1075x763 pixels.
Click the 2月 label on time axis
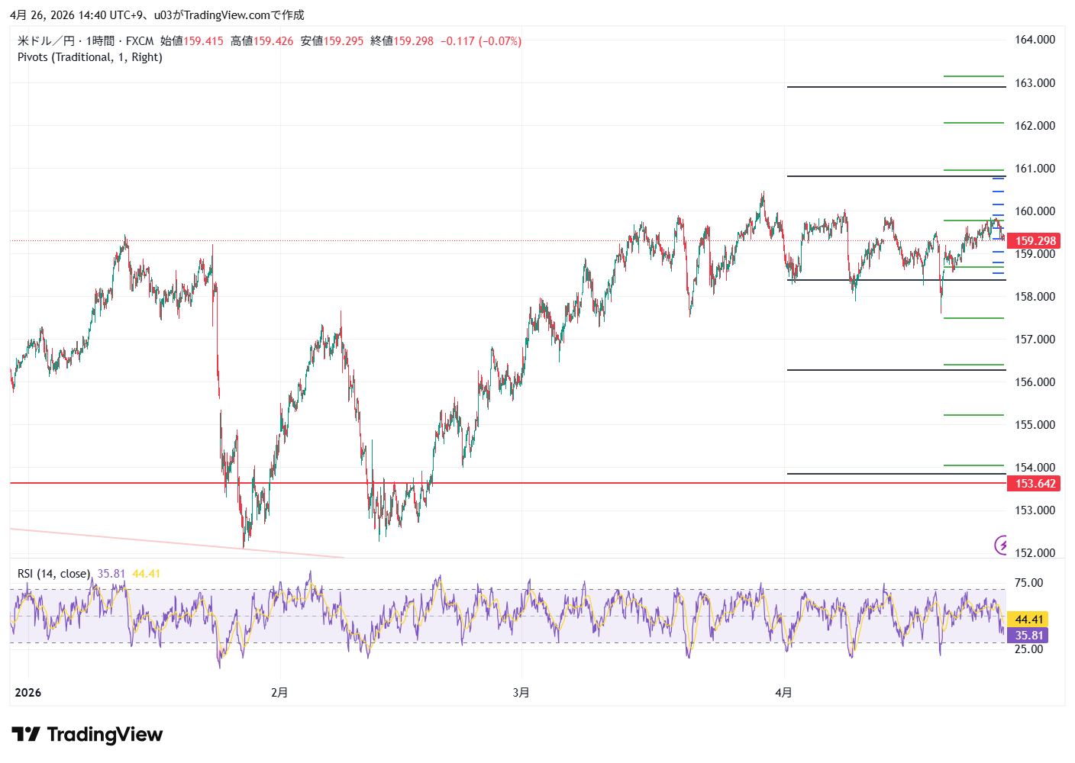click(x=279, y=693)
